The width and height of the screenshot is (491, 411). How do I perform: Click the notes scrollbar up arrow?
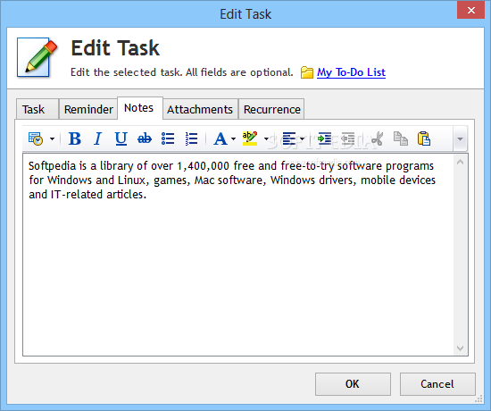460,162
